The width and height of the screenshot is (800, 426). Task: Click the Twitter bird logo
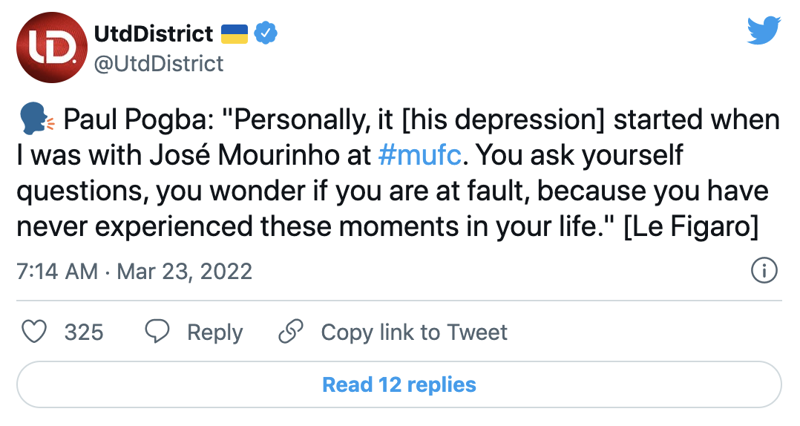(x=764, y=30)
